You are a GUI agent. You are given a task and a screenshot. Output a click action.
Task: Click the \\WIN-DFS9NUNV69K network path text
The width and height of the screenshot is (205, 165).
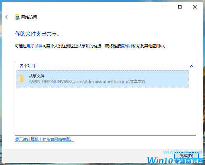click(x=87, y=82)
